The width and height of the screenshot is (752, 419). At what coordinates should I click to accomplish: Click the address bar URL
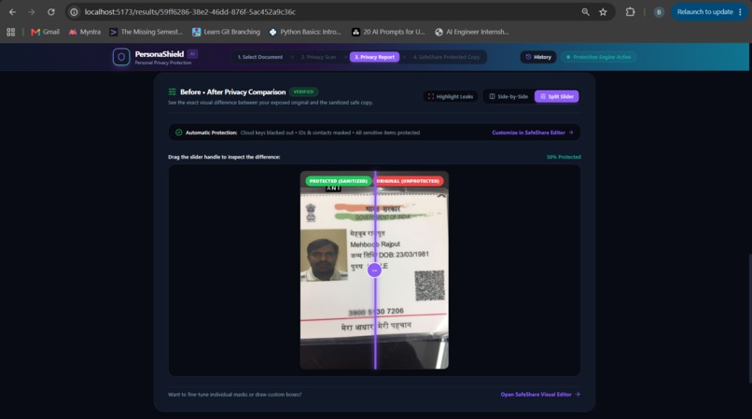coord(190,12)
